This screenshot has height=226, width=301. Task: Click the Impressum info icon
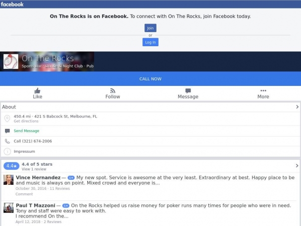(8, 152)
